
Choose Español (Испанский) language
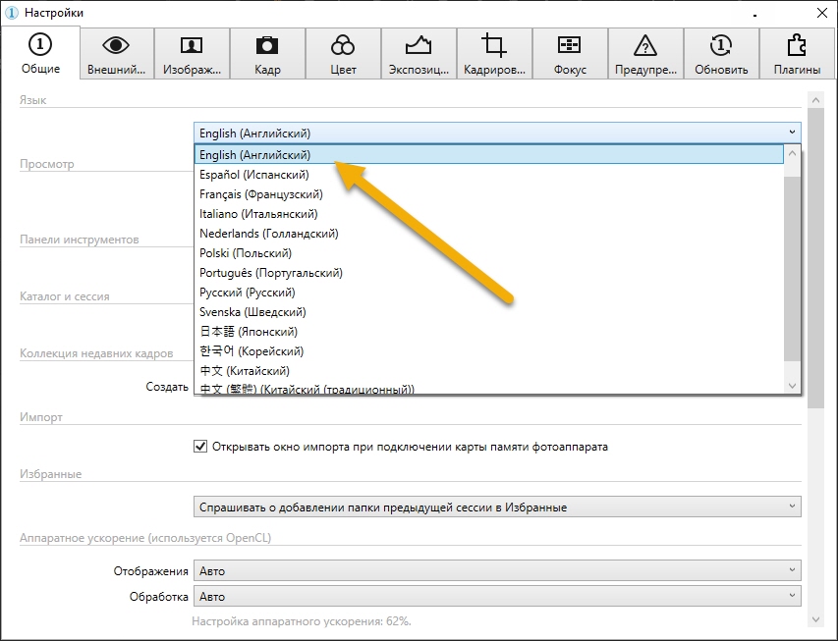pyautogui.click(x=488, y=174)
